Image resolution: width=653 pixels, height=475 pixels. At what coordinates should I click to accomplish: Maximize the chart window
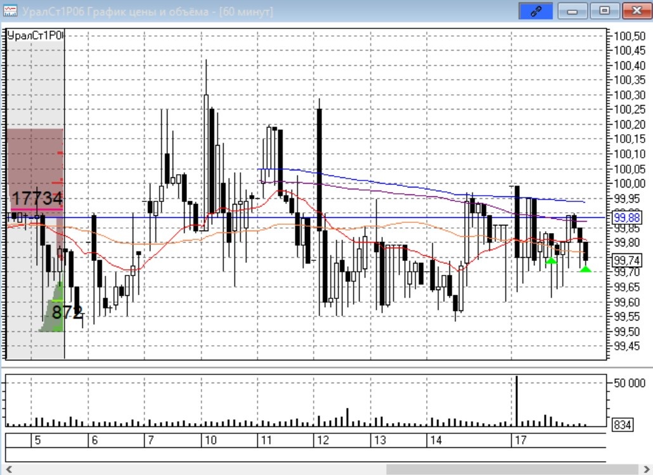coord(605,11)
